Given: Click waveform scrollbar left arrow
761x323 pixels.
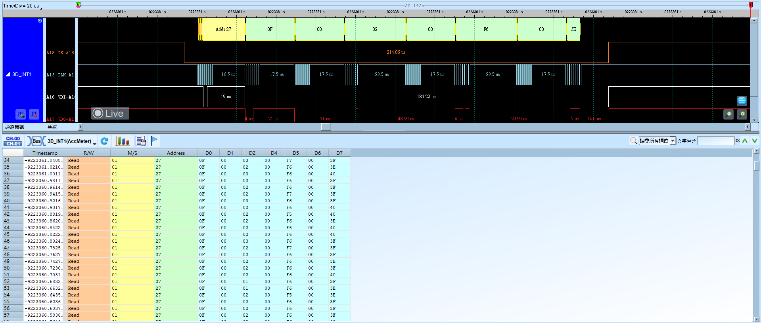Looking at the screenshot, I should (81, 127).
